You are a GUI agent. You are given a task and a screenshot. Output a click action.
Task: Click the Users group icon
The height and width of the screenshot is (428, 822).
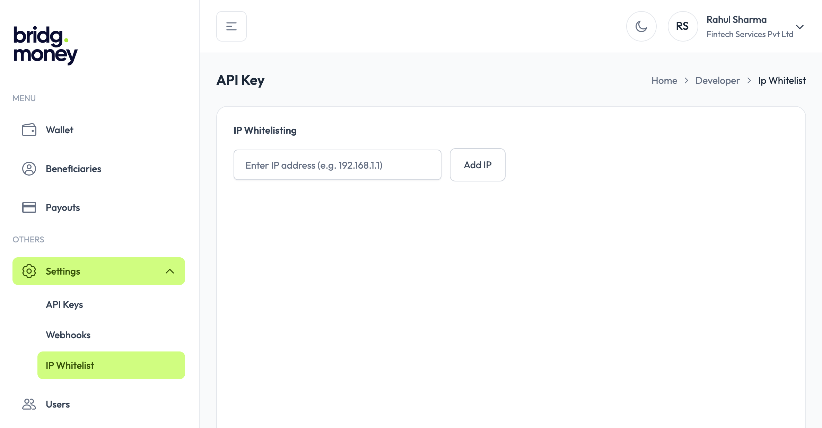[x=29, y=404]
